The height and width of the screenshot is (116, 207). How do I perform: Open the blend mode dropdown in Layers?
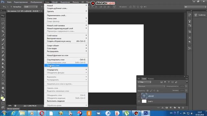151,86
